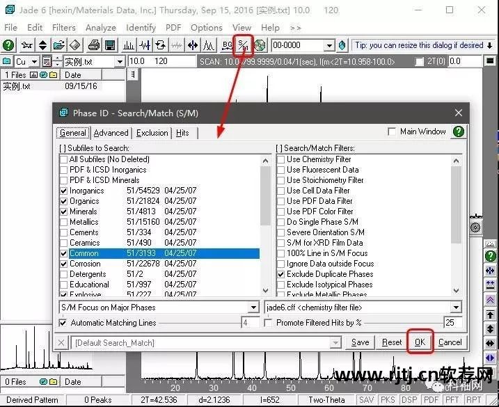Click the BG background removal icon
Screen dimensions: 499x407
(x=227, y=45)
